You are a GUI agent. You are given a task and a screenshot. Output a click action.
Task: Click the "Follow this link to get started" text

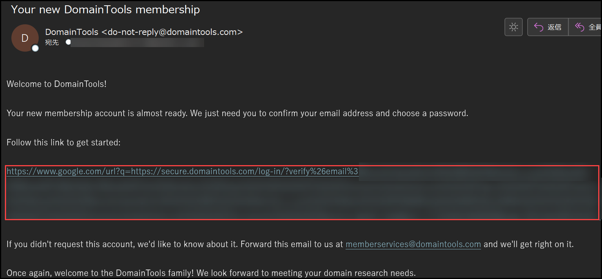tap(63, 143)
